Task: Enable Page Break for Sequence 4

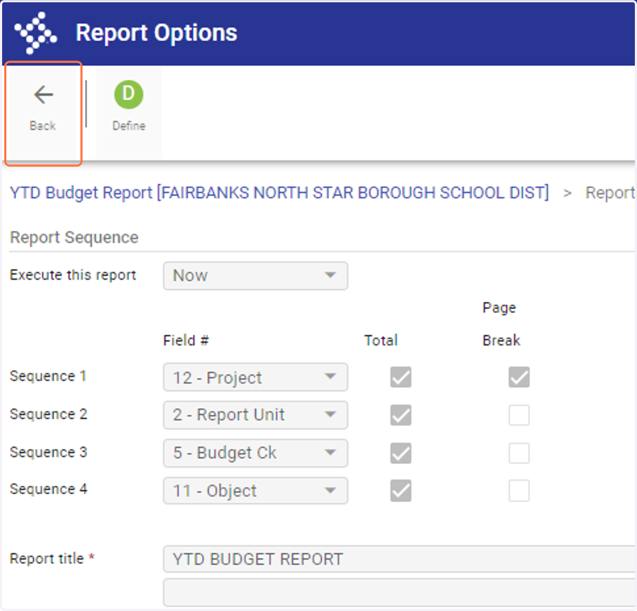Action: pyautogui.click(x=519, y=491)
